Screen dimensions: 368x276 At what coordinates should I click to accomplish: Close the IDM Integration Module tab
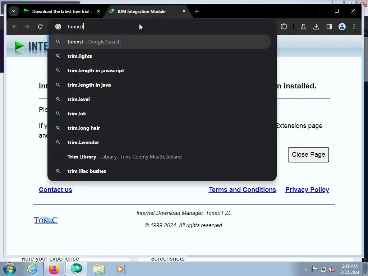184,11
